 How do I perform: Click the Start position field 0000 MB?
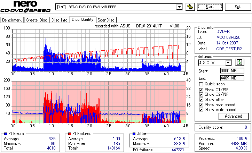(x=232, y=71)
